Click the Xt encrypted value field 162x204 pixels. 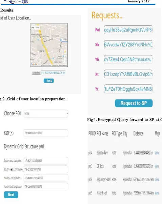click(128, 74)
